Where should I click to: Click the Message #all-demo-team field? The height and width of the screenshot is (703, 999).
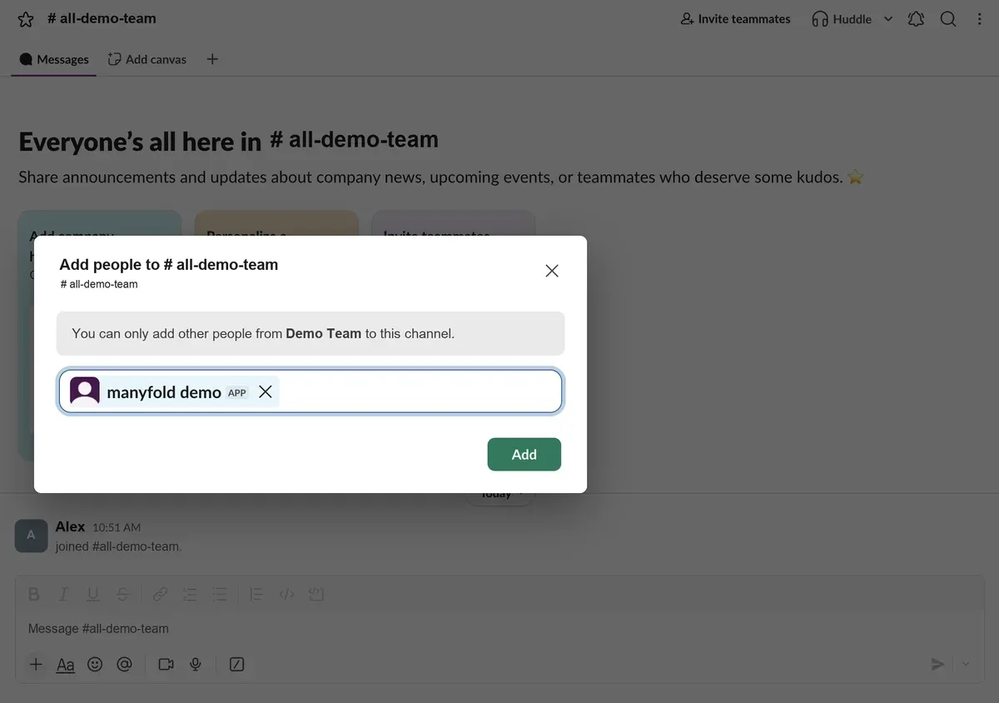[499, 629]
